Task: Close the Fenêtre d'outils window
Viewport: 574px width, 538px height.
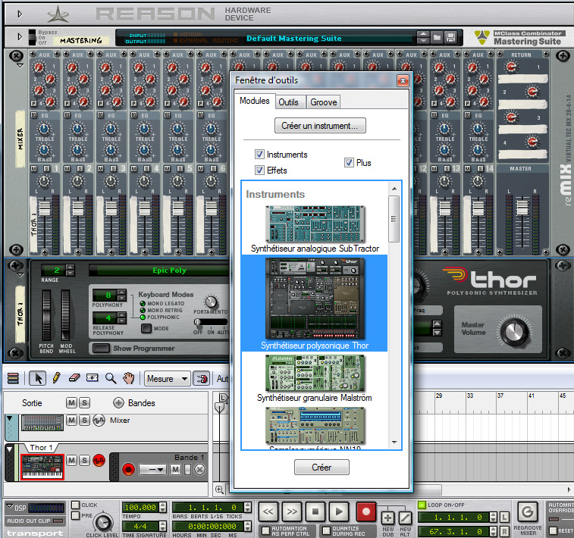Action: pyautogui.click(x=403, y=80)
